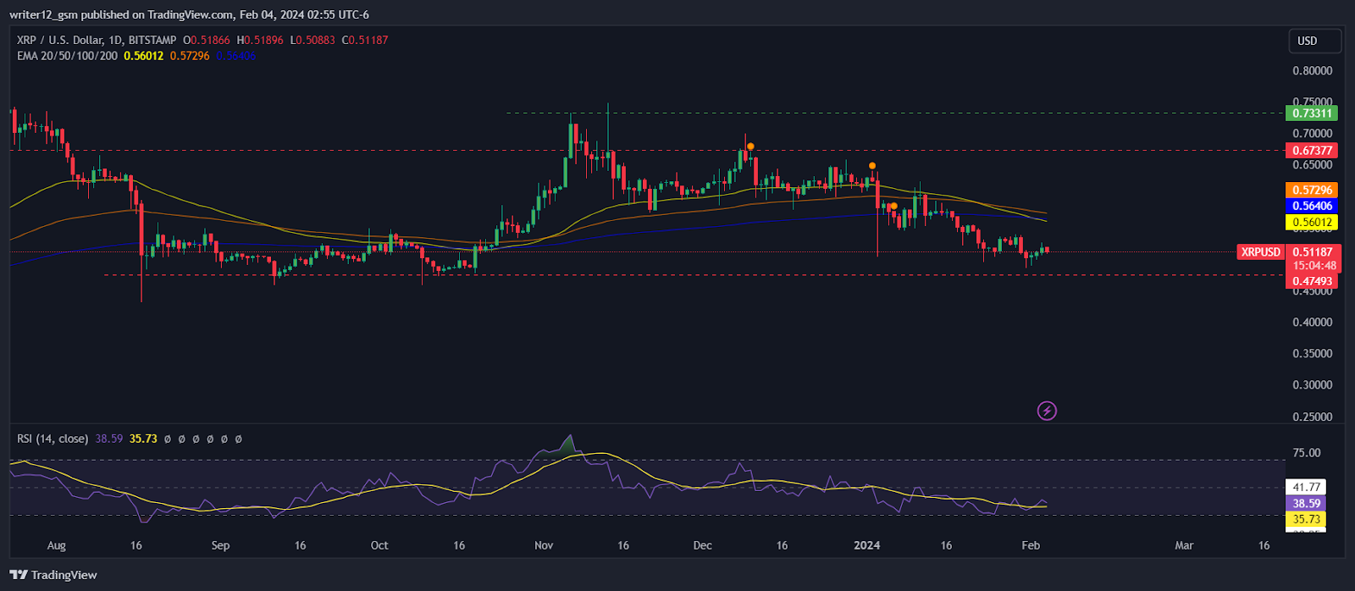Click the yellow 0.56012 EMA price tag

[x=1312, y=223]
